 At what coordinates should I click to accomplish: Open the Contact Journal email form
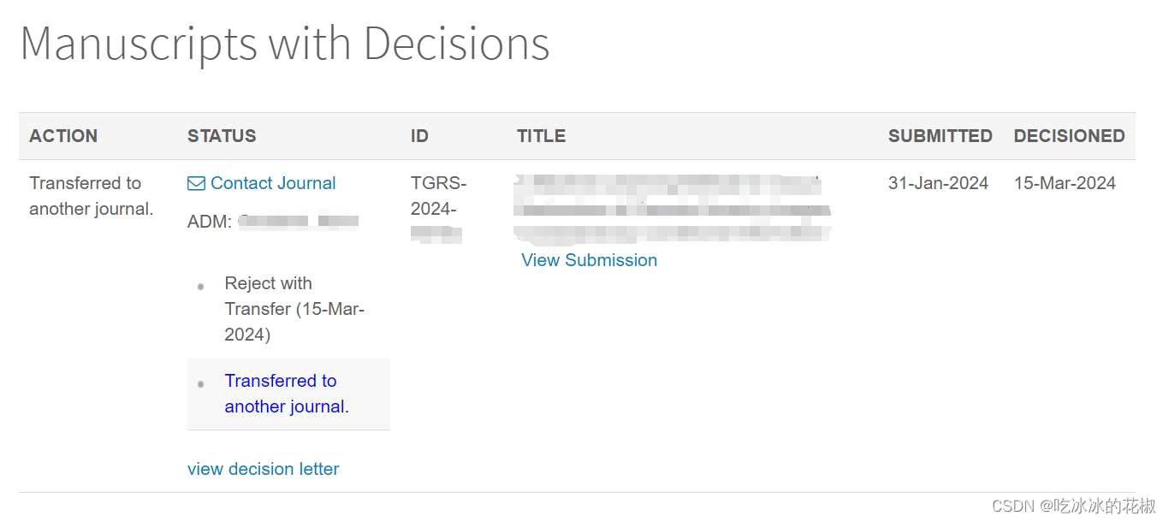click(x=273, y=182)
